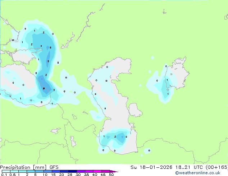
Task: Click the 25–30 mm navy legend swatch
Action: (x=72, y=171)
